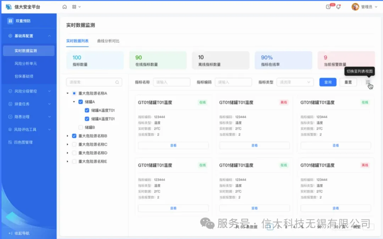Uncheck the 储罐A checkbox in the tree
This screenshot has height=239, width=383.
point(80,101)
